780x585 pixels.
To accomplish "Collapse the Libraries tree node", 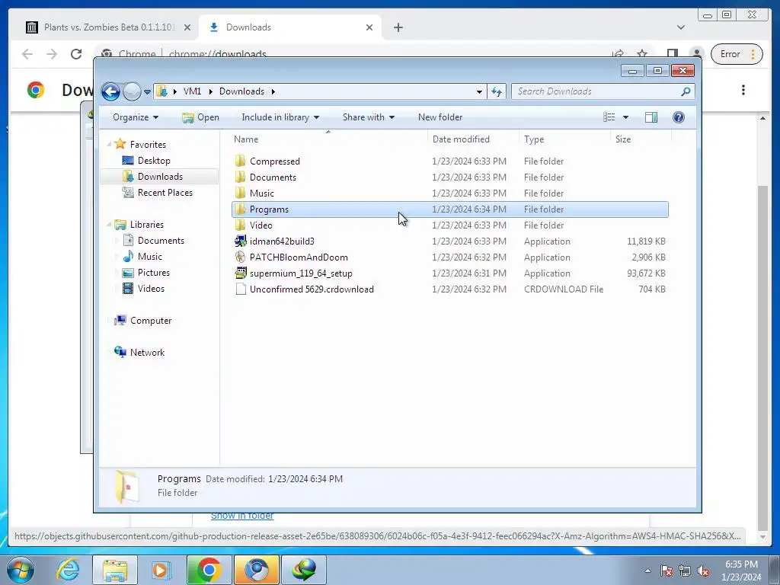I will (109, 225).
